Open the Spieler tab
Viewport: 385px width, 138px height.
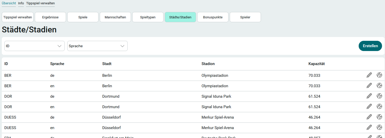click(245, 17)
